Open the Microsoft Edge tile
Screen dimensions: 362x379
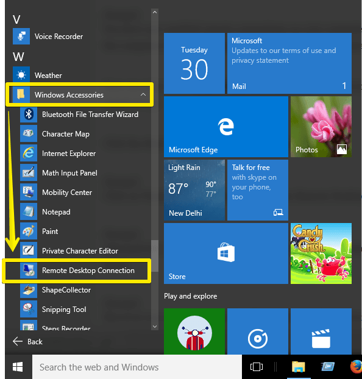tap(226, 127)
